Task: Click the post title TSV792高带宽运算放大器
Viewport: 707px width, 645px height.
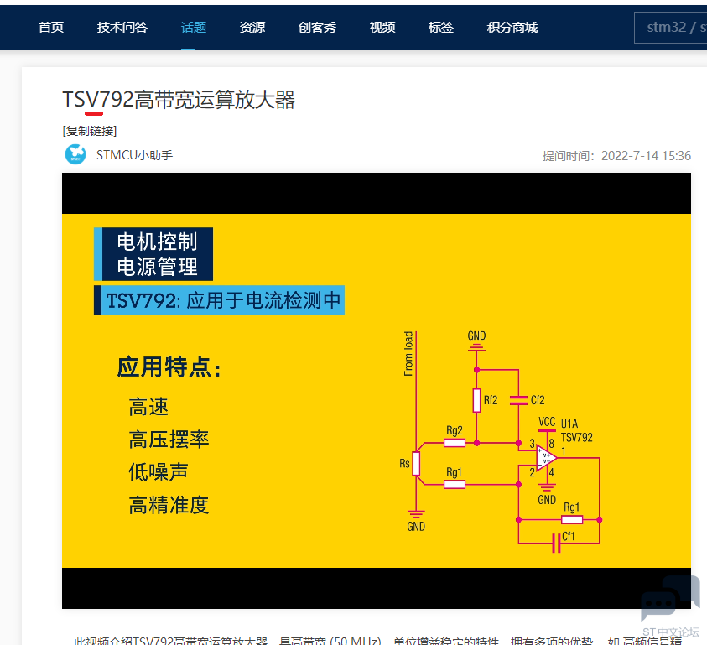Action: (179, 100)
